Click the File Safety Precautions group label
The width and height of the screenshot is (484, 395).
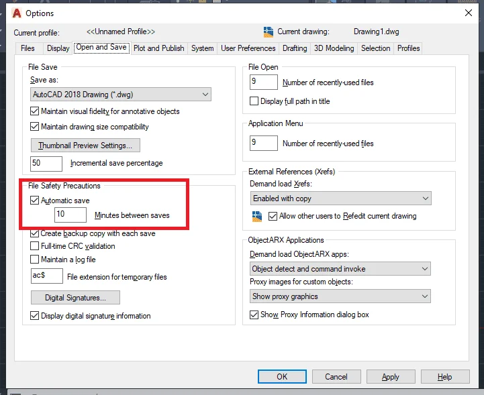pyautogui.click(x=64, y=186)
